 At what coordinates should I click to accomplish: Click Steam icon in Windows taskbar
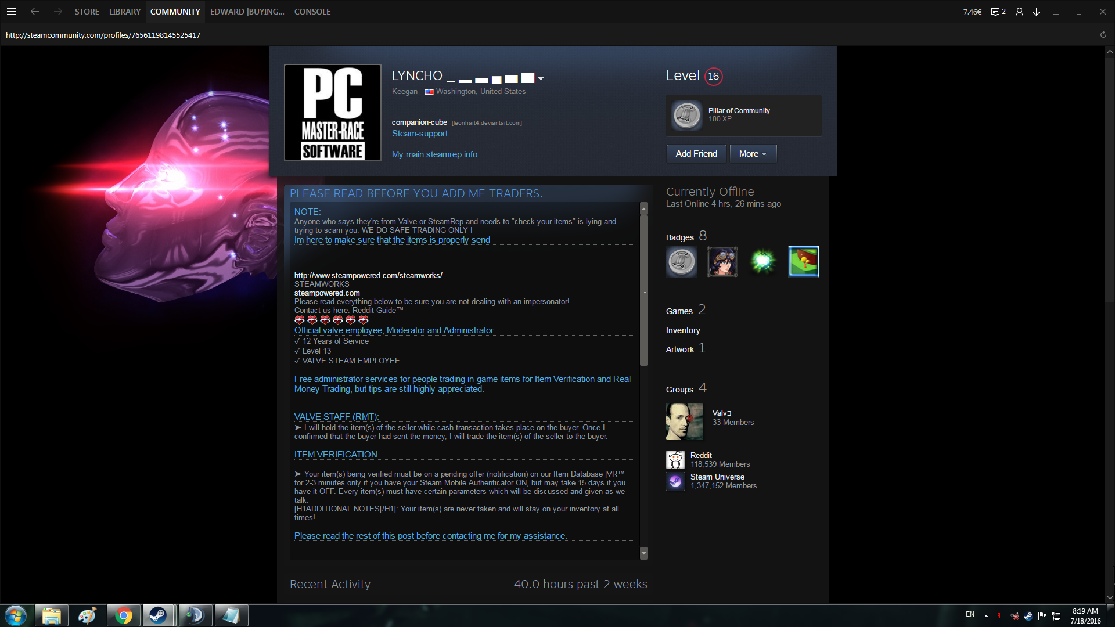point(158,615)
